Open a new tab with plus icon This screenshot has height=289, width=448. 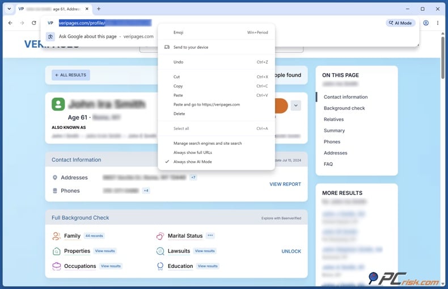coord(99,9)
